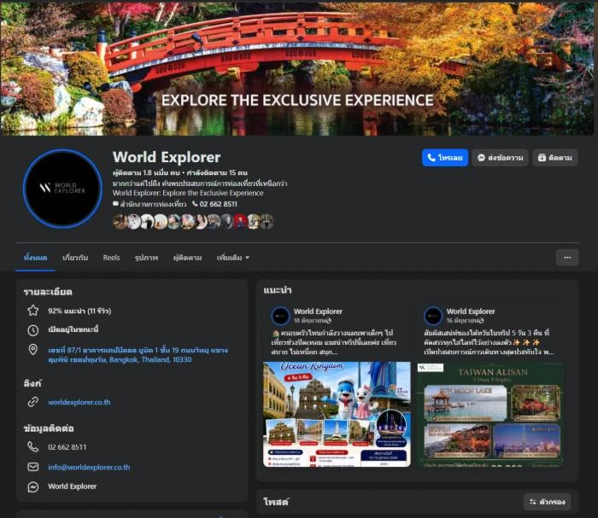Select the All tab in page navigation
The image size is (598, 518).
click(35, 258)
